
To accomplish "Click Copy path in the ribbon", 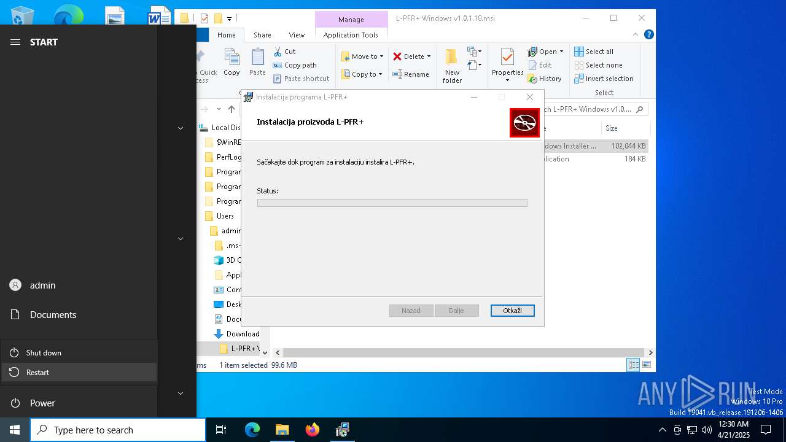I will tap(295, 65).
